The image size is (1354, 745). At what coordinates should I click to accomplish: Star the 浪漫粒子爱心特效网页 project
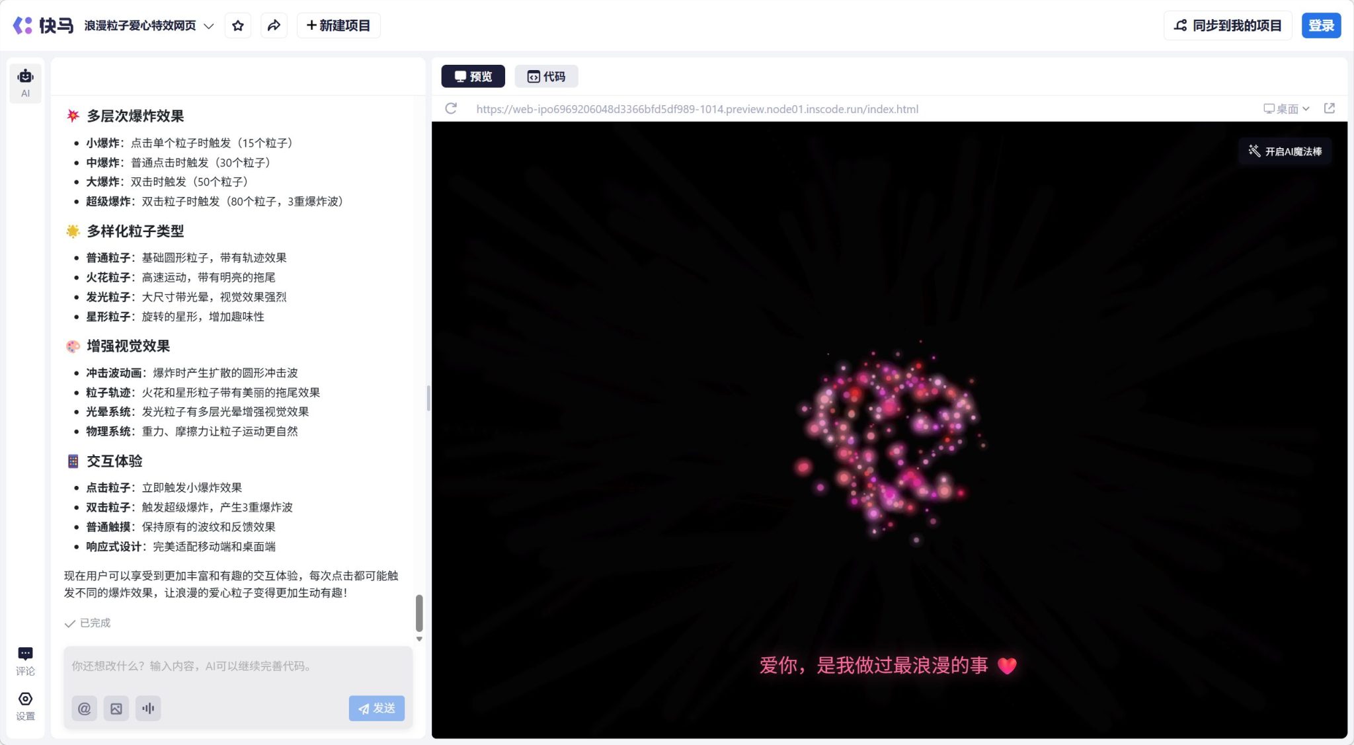pos(238,25)
